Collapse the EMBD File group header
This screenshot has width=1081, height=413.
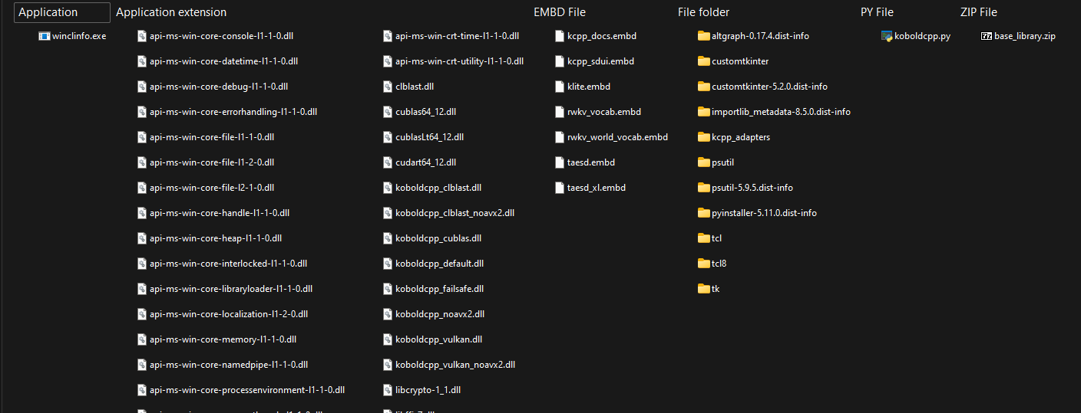(x=560, y=12)
